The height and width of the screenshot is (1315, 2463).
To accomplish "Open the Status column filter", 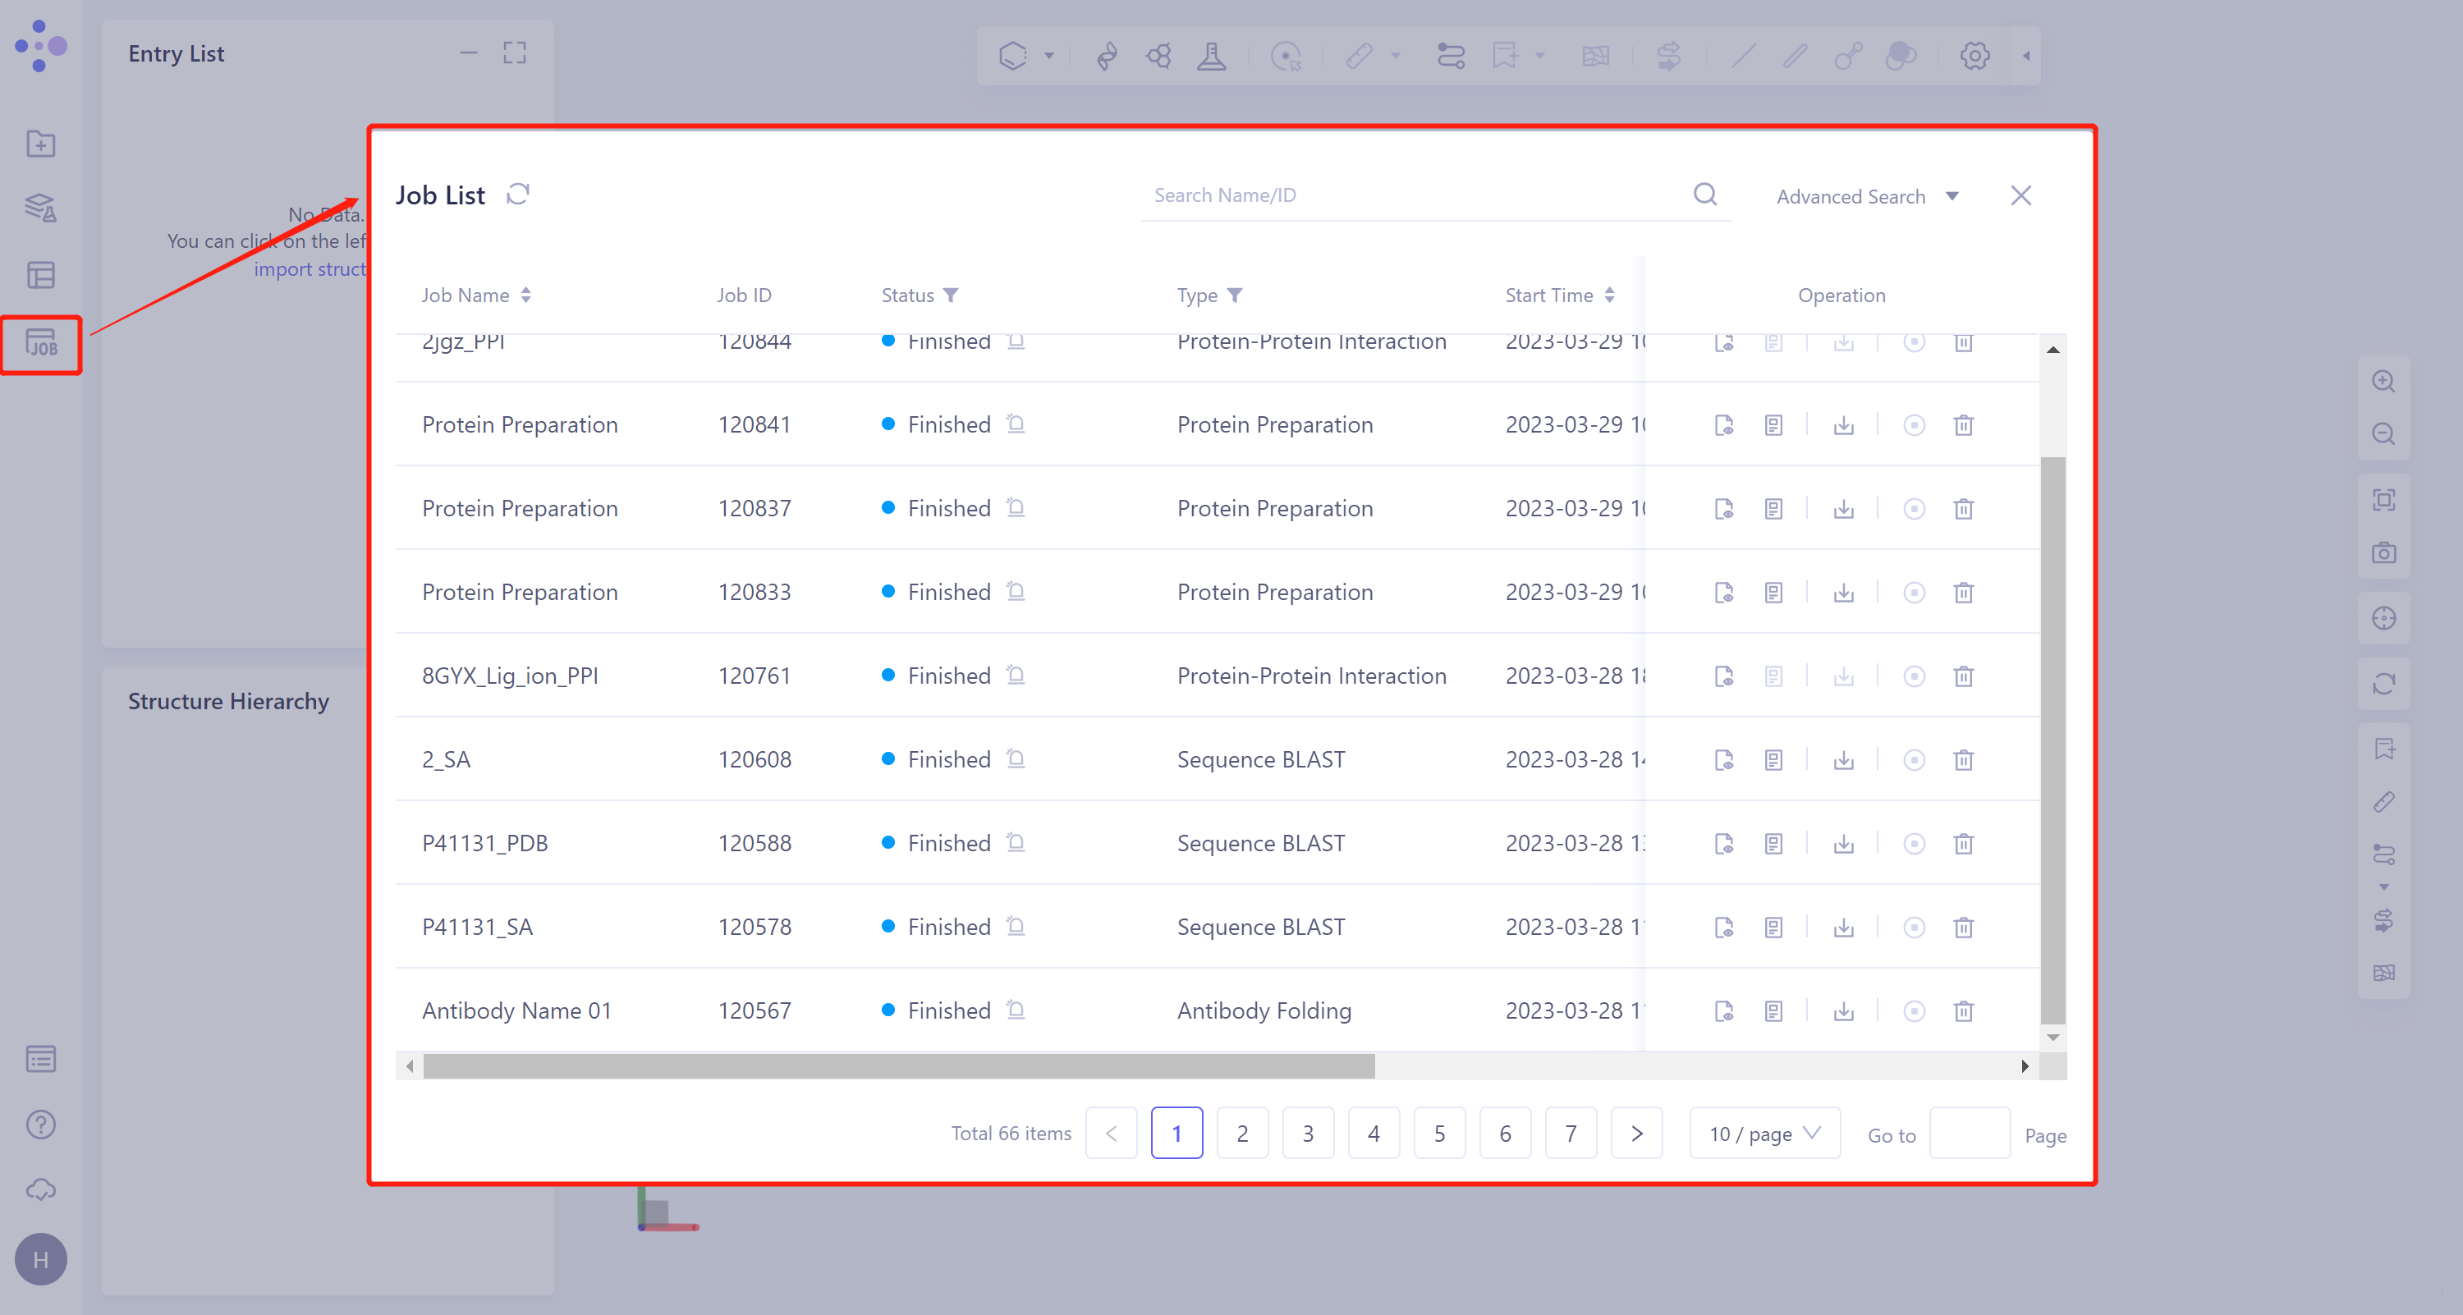I will [951, 296].
